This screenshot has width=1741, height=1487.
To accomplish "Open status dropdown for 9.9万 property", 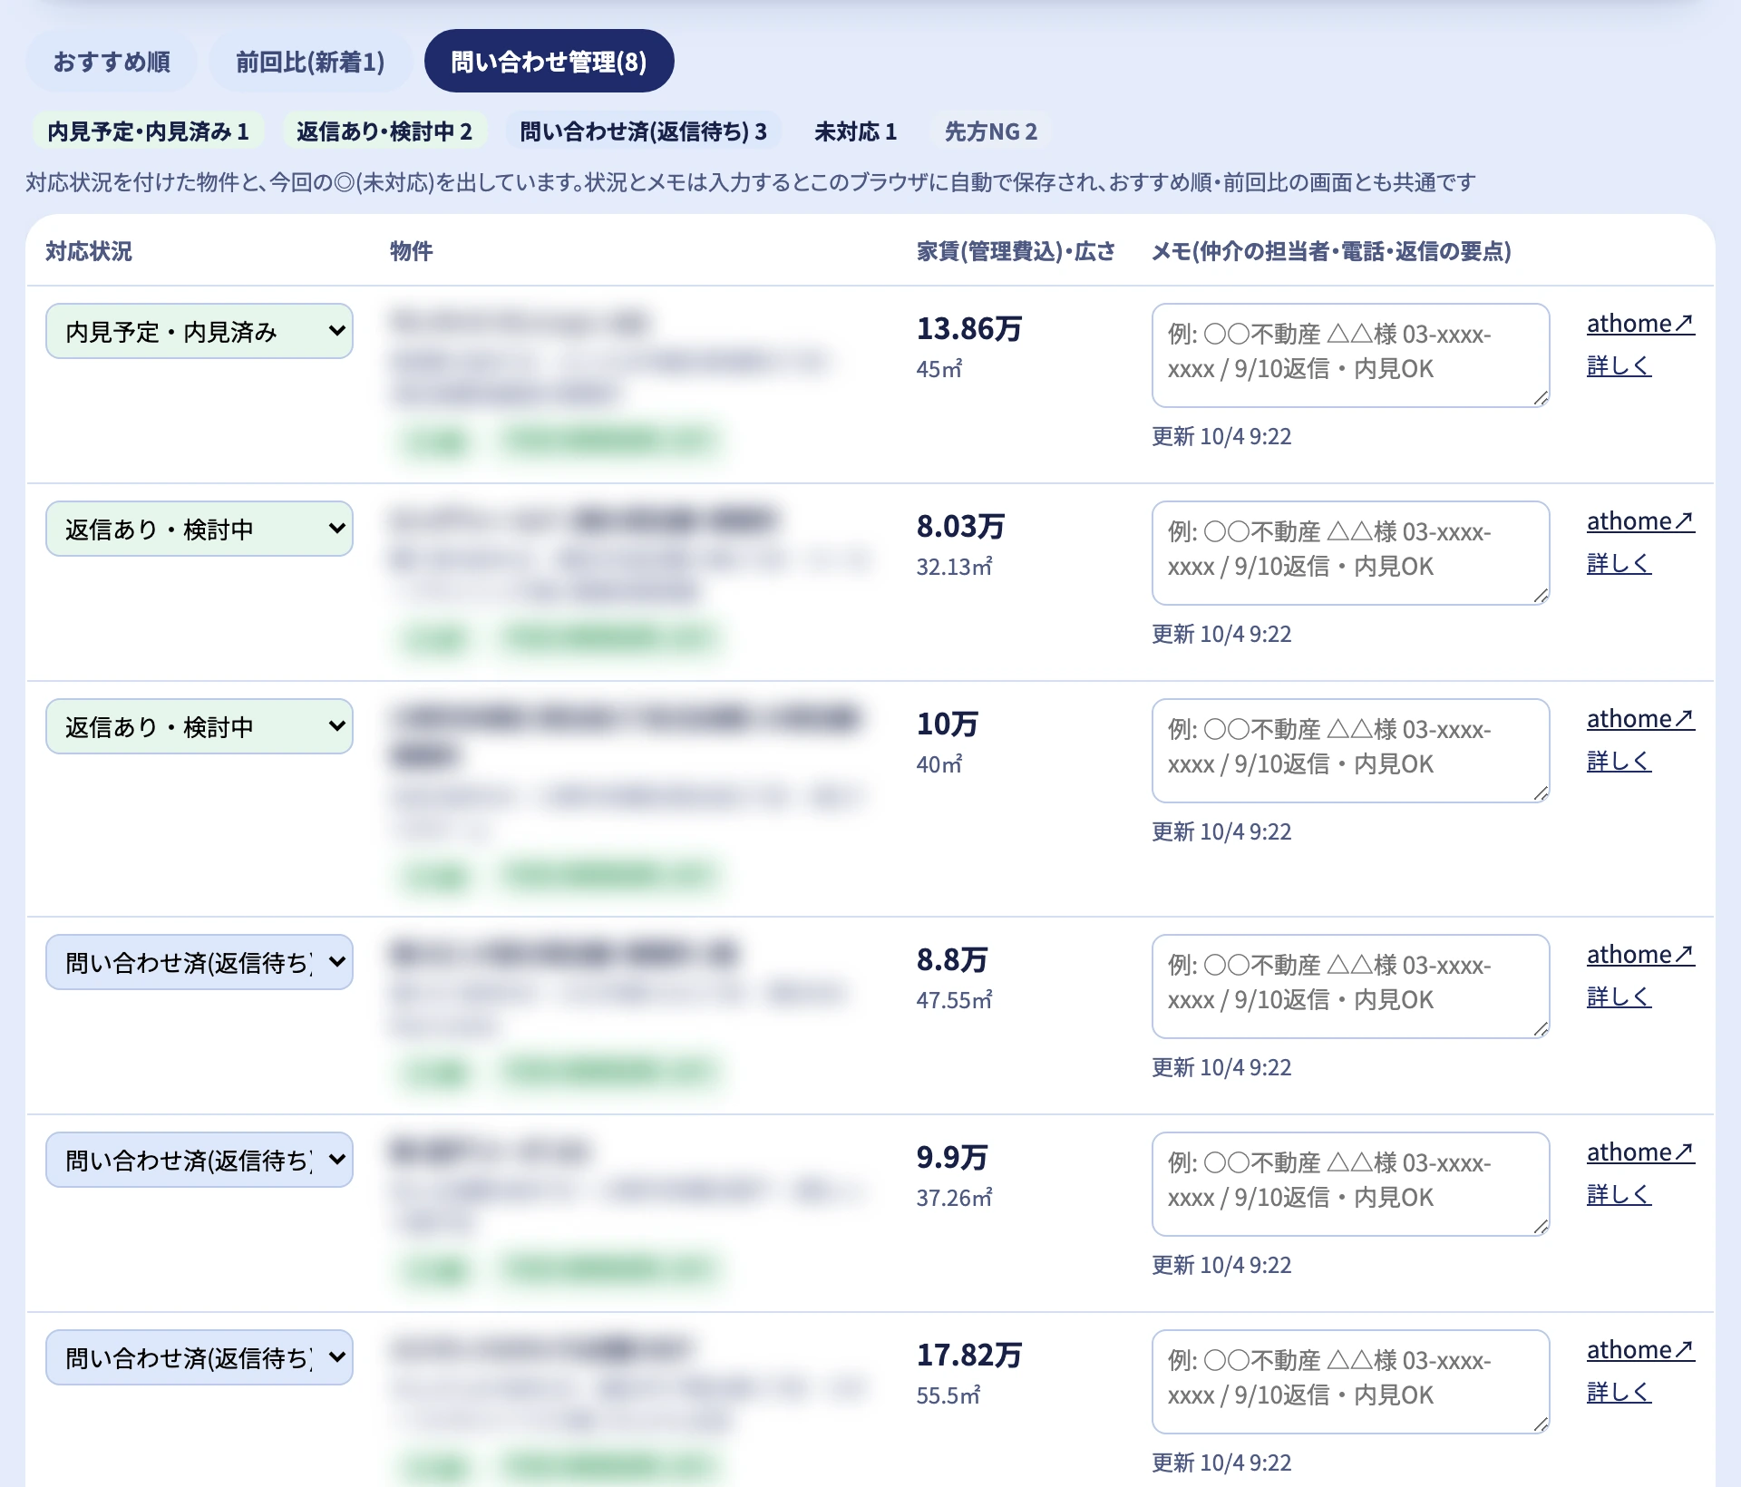I will click(199, 1160).
